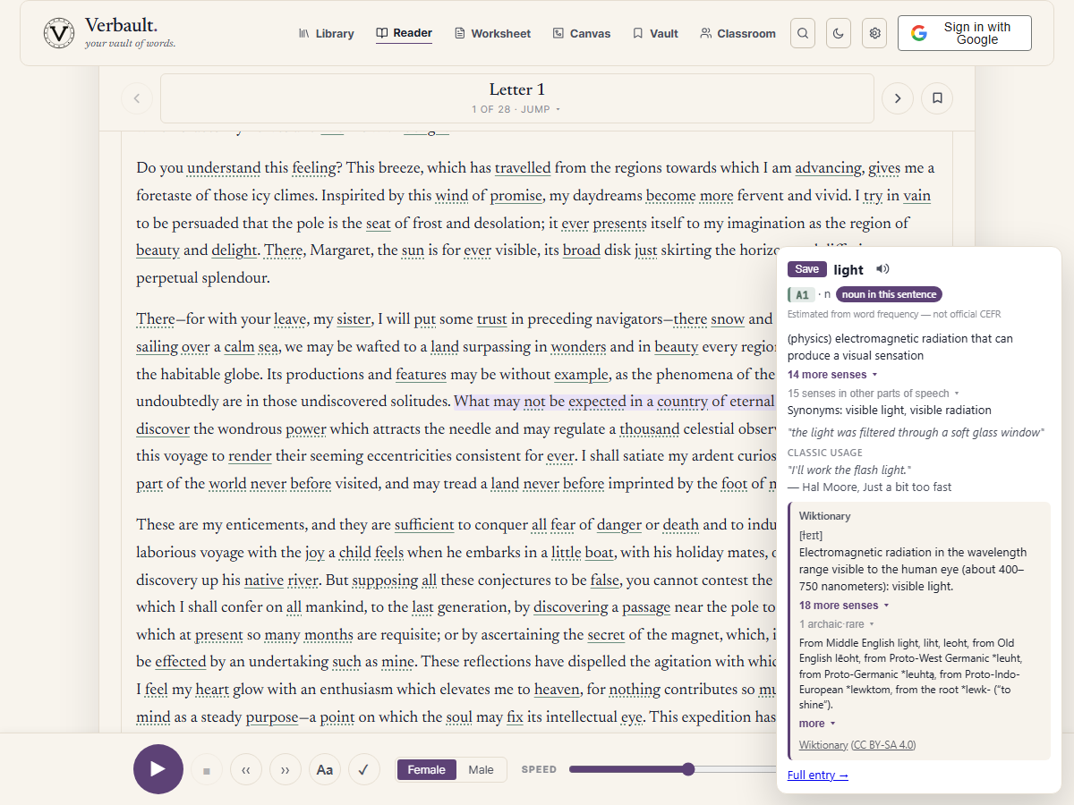Click noun in this sentence badge
The height and width of the screenshot is (805, 1074).
[889, 294]
